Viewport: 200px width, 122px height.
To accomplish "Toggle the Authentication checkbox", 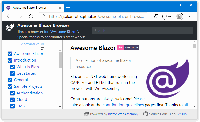I will point(12,93).
